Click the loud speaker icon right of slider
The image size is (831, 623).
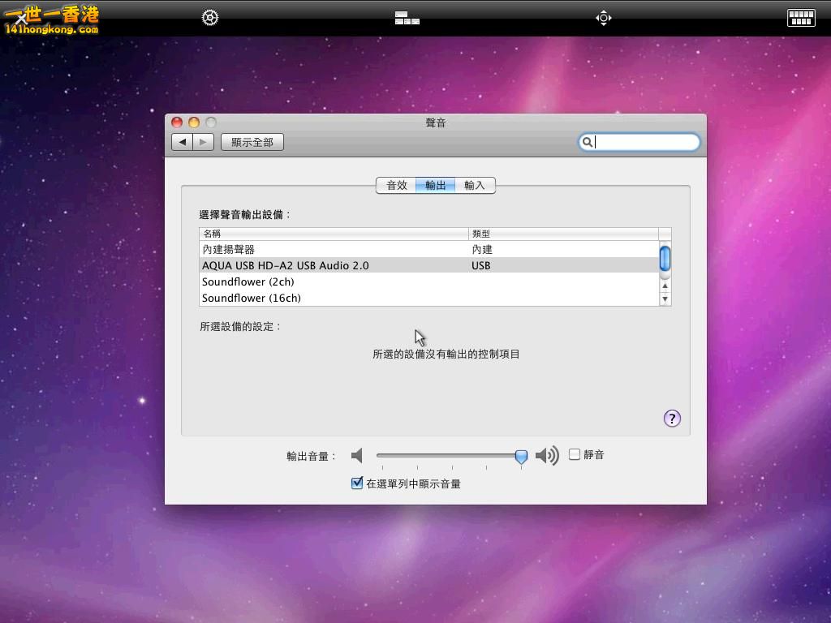coord(547,456)
